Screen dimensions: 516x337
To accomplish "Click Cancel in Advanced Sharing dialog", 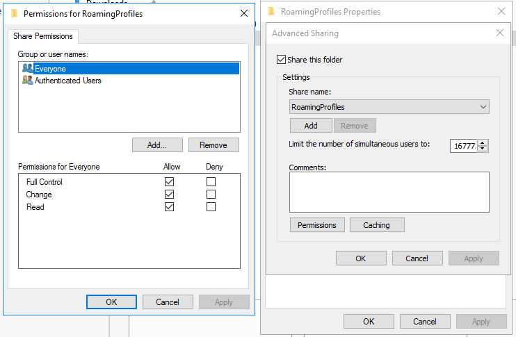I will click(417, 258).
